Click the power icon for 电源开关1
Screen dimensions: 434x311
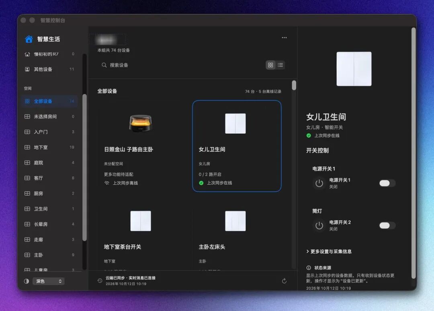[319, 183]
